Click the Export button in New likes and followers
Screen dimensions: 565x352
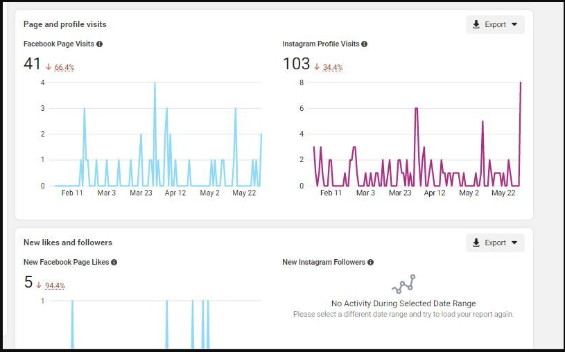(495, 243)
